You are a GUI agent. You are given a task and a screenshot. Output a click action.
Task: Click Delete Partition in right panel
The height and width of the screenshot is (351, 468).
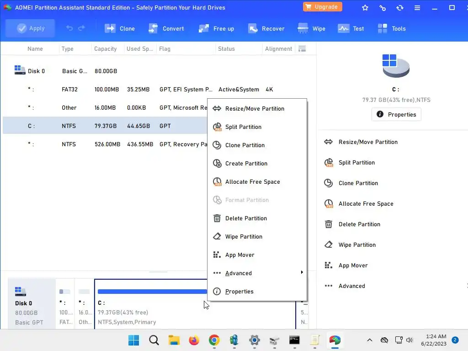352,224
